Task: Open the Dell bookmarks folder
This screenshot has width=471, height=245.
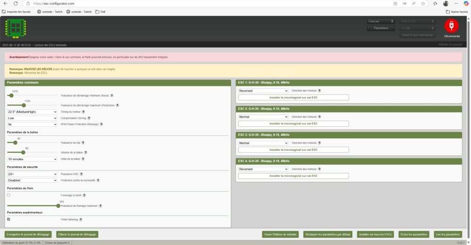Action: pyautogui.click(x=100, y=12)
